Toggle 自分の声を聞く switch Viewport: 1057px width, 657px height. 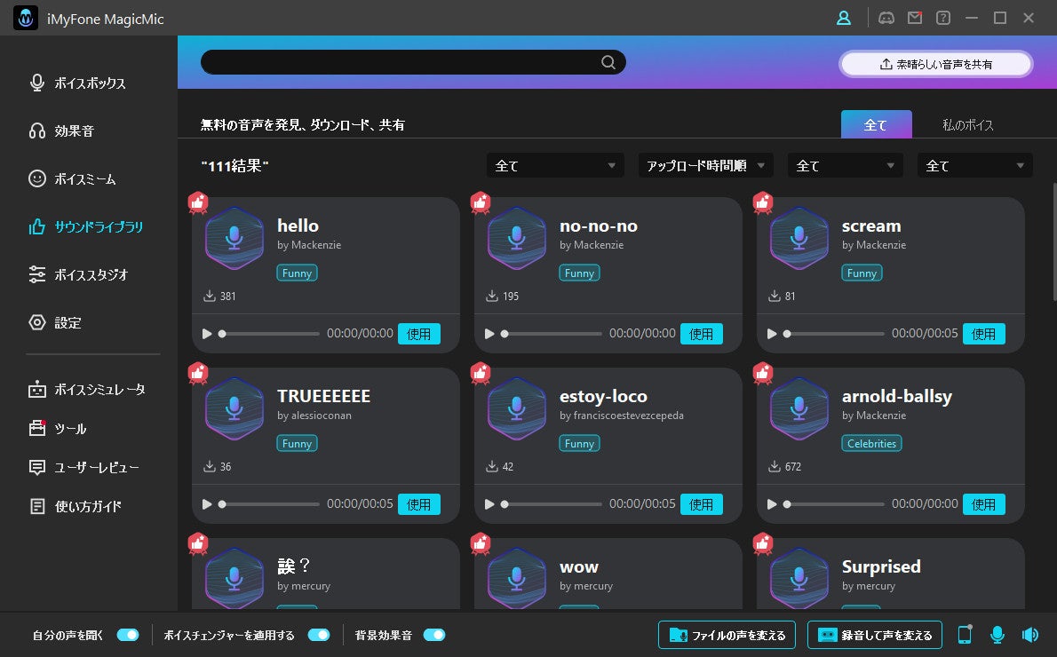pyautogui.click(x=127, y=635)
